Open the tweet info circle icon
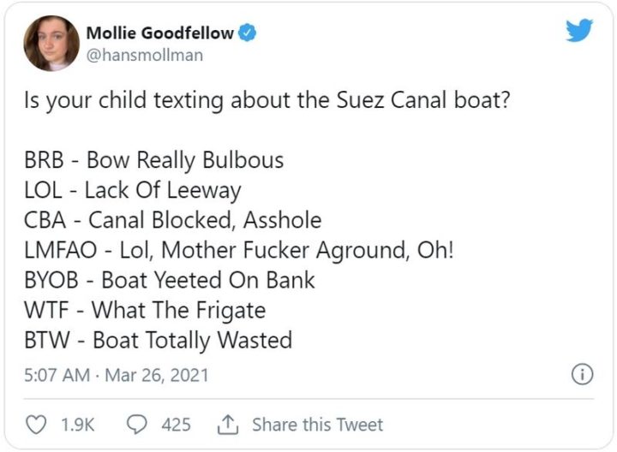The image size is (617, 452). tap(582, 375)
